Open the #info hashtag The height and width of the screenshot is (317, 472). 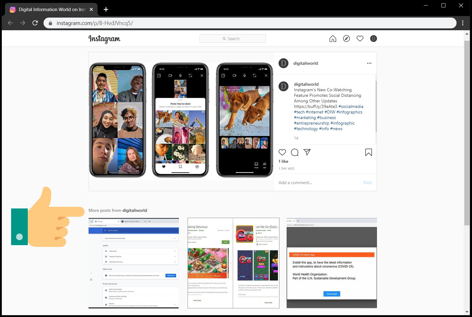coord(324,129)
